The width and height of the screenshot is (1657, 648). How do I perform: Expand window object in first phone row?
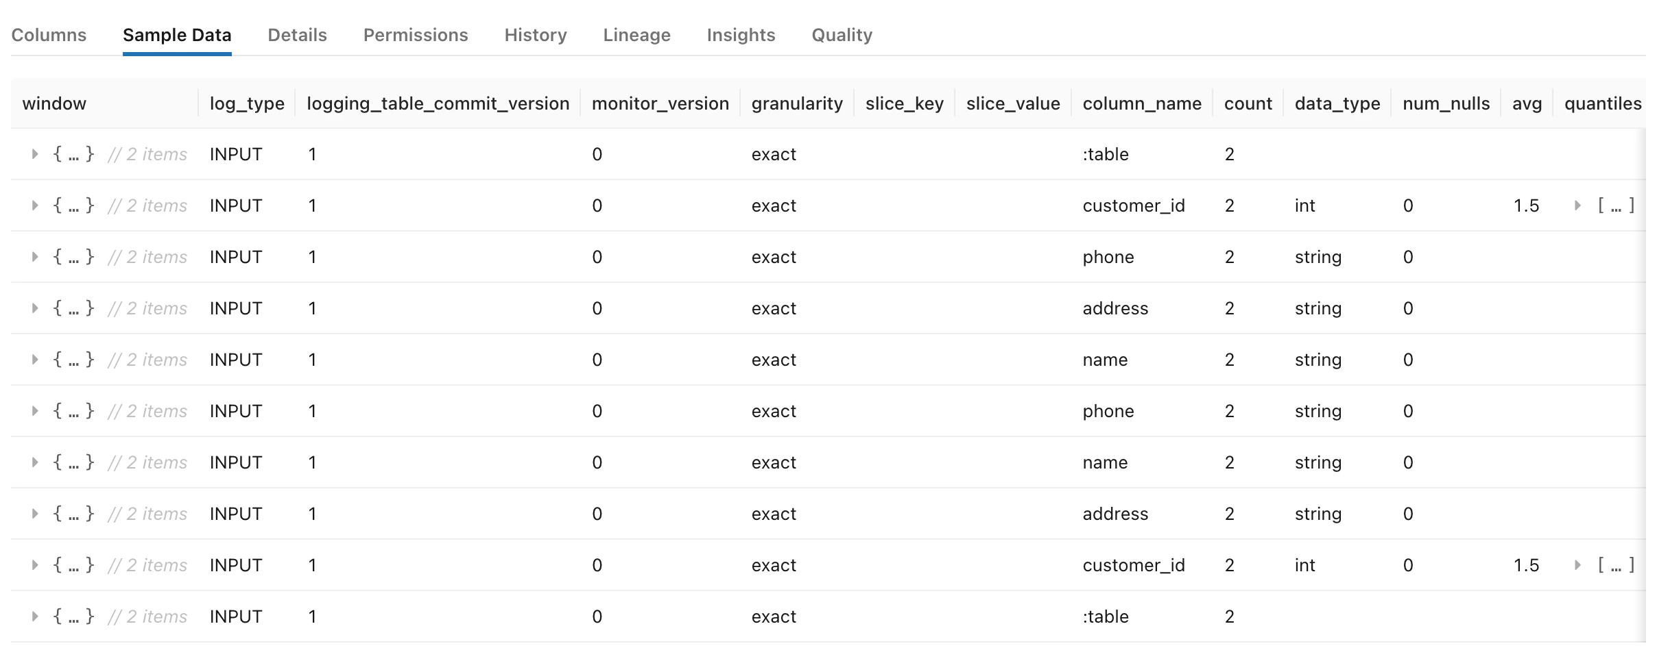tap(34, 257)
